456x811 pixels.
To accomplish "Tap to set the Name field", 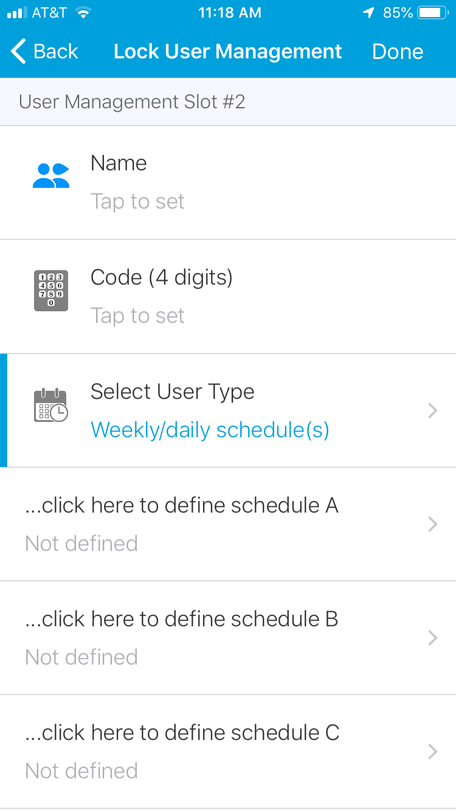I will tap(137, 201).
